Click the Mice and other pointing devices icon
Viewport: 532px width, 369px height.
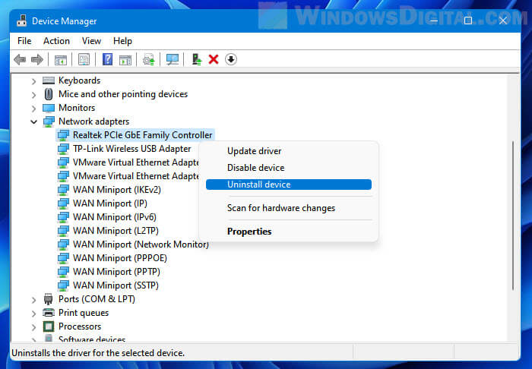pos(49,94)
